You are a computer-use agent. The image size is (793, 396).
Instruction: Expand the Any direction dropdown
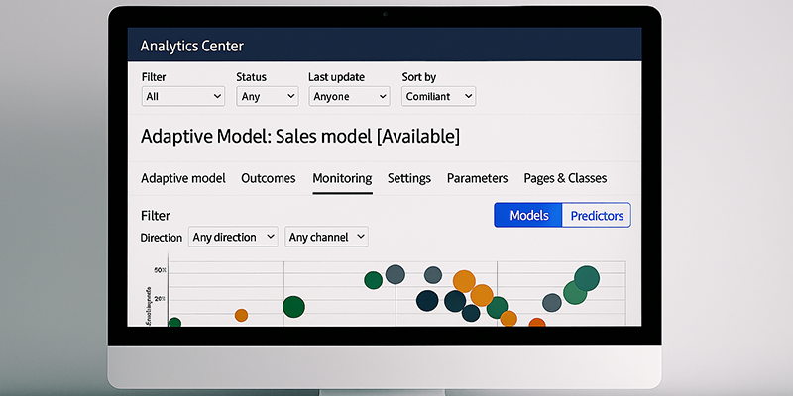point(233,237)
